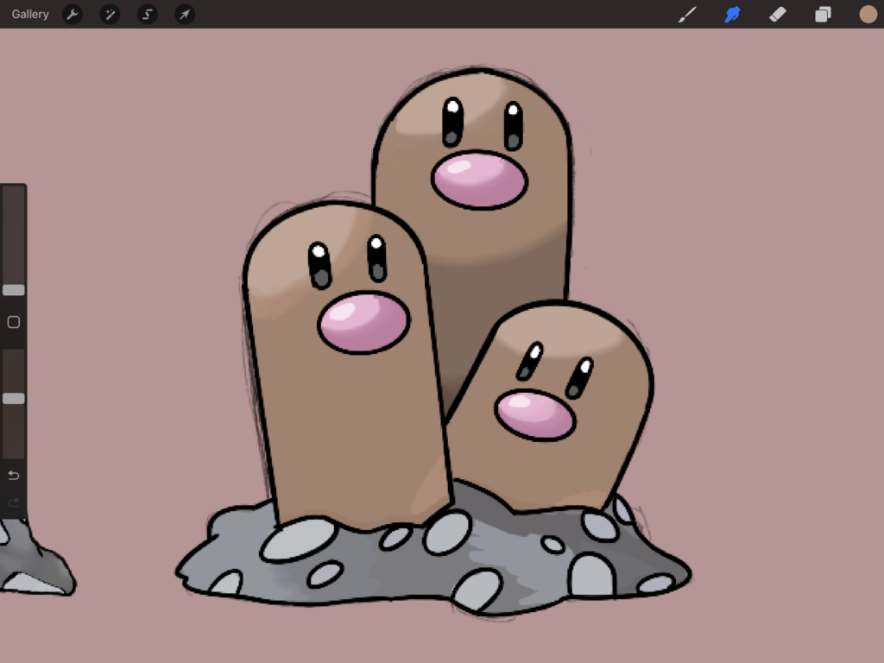This screenshot has height=663, width=884.
Task: Undo the last stroke
Action: tap(14, 476)
